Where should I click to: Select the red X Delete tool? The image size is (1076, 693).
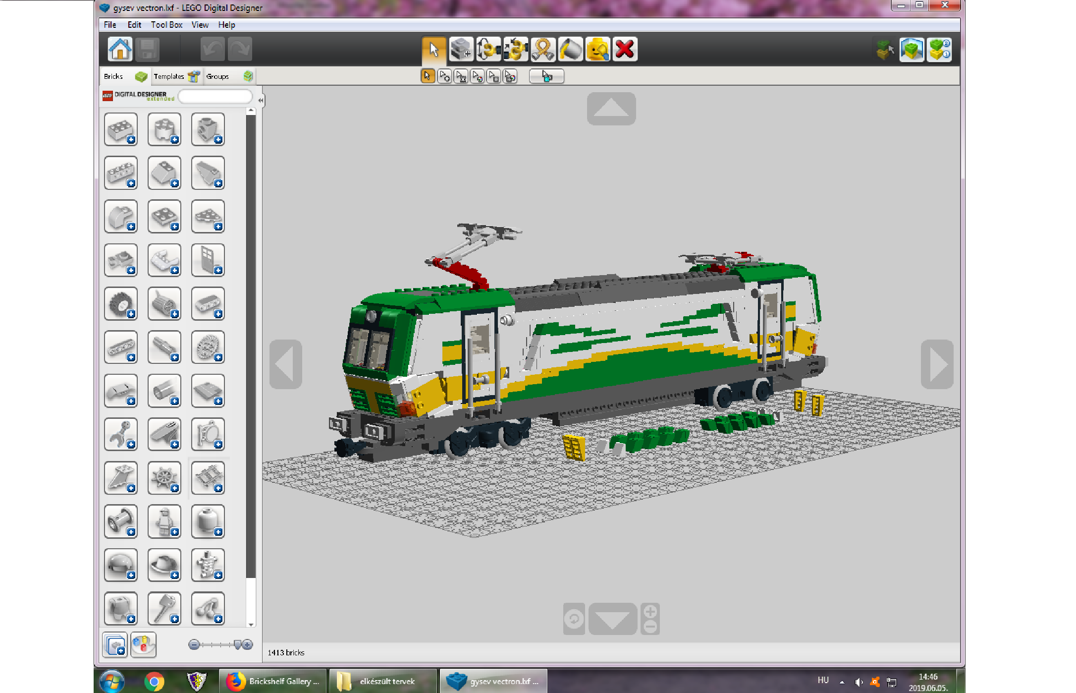[x=625, y=50]
